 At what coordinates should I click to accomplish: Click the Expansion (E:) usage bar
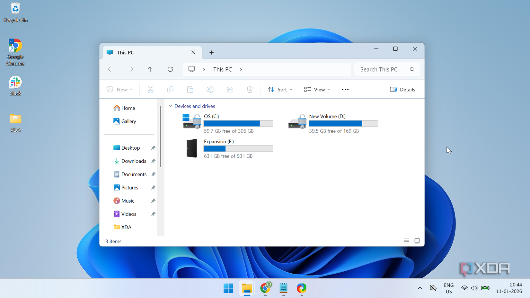click(x=238, y=149)
